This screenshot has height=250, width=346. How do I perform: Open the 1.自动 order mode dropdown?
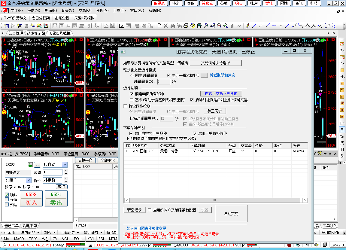65,165
